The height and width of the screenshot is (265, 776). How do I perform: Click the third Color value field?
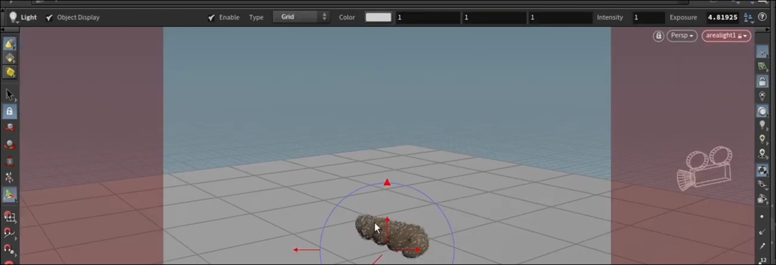[x=561, y=17]
